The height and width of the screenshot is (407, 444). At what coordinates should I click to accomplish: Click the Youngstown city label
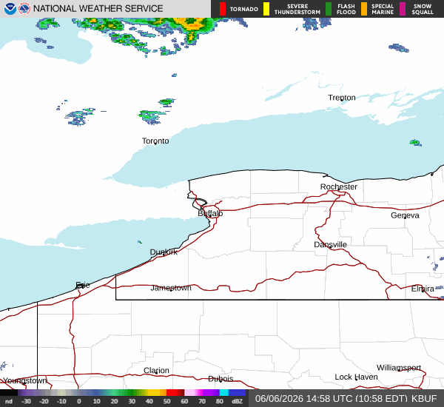(x=25, y=380)
